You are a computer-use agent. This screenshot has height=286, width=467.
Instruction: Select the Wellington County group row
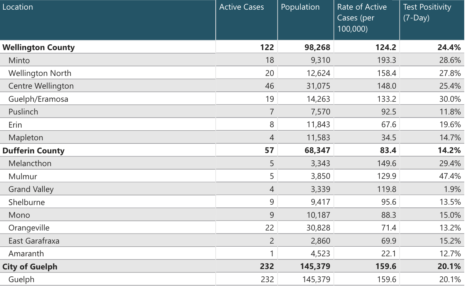point(39,47)
